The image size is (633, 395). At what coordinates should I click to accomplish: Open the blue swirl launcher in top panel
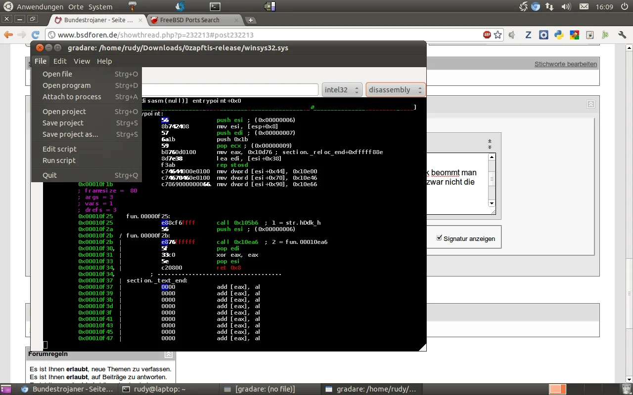pyautogui.click(x=181, y=6)
